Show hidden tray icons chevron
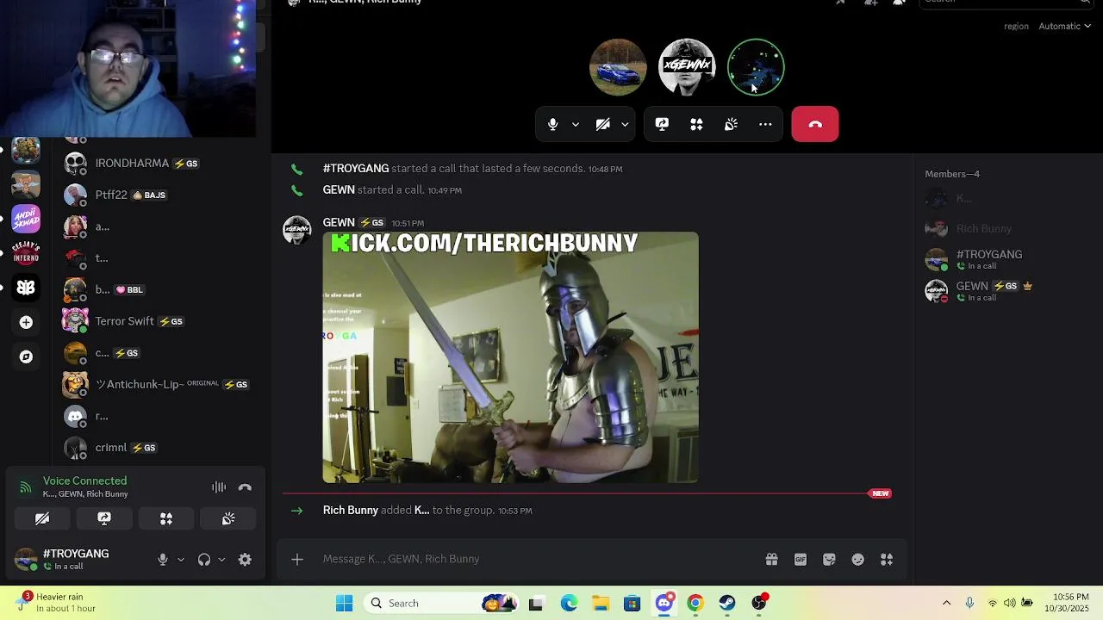This screenshot has width=1103, height=620. click(x=946, y=603)
